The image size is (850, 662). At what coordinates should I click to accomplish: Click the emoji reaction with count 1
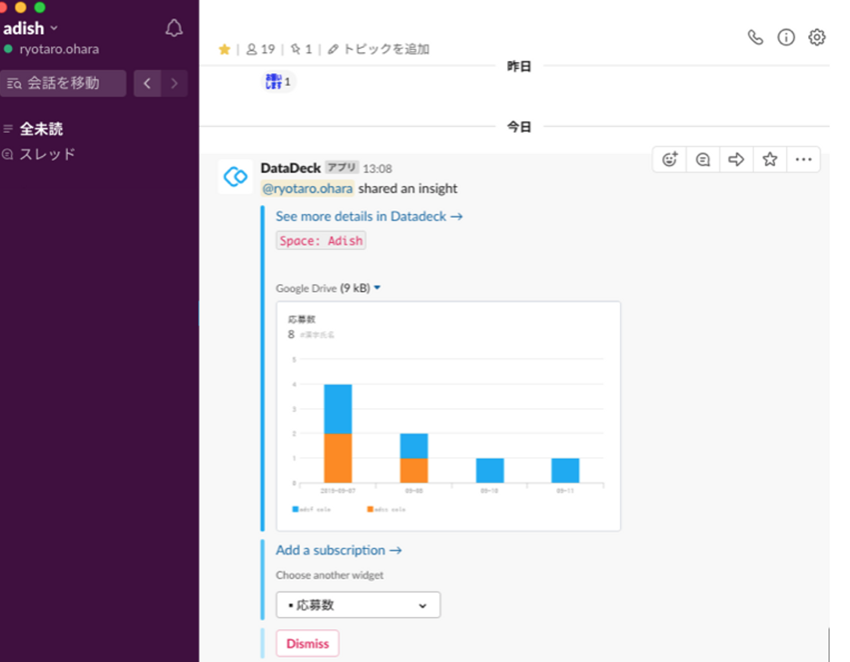pos(278,81)
